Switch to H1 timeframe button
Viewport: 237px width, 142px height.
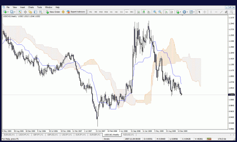pyautogui.click(x=111, y=12)
